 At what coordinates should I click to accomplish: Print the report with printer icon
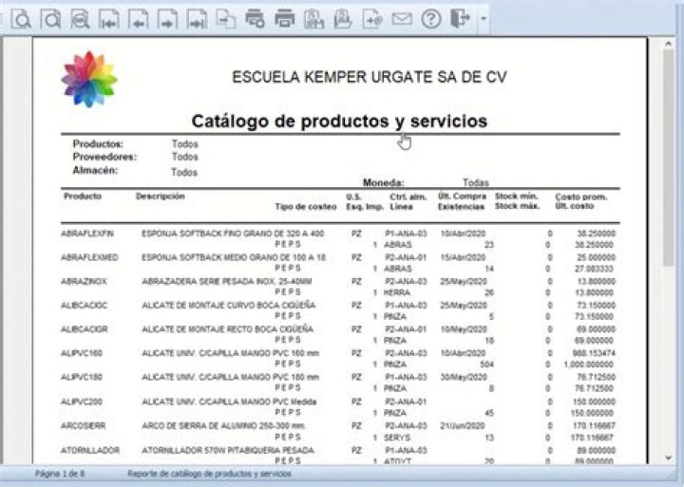click(284, 18)
